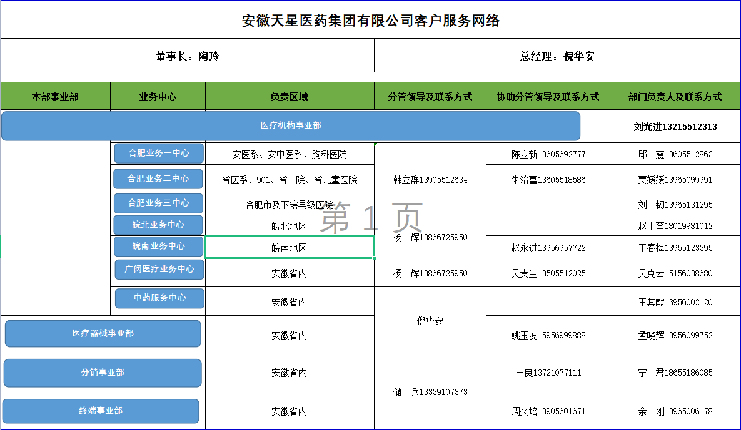Click the 周久培13905601671 cell
741x430 pixels.
(x=548, y=411)
